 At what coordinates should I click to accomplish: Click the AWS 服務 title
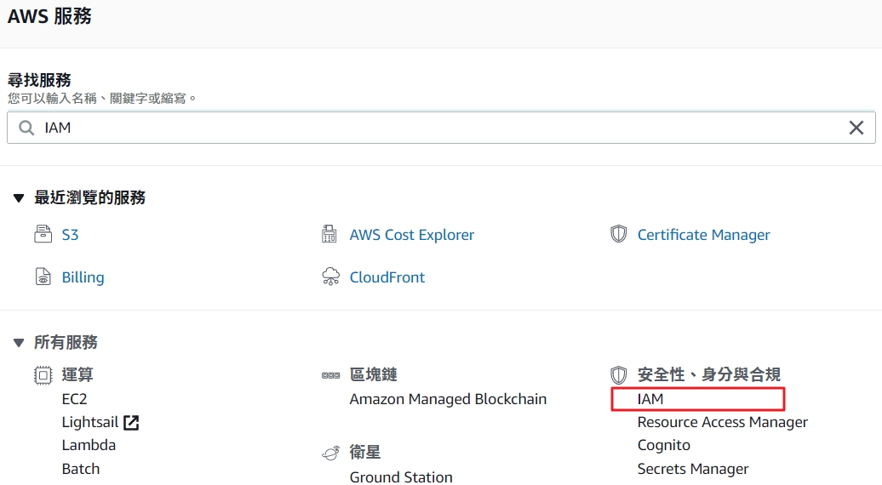click(49, 16)
